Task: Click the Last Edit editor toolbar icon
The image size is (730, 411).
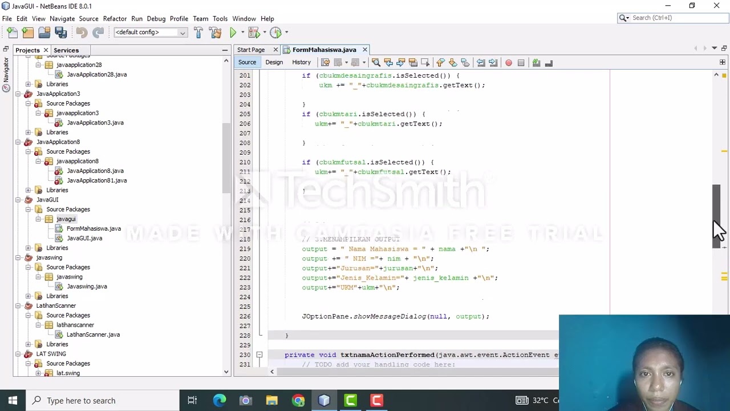Action: tap(325, 63)
